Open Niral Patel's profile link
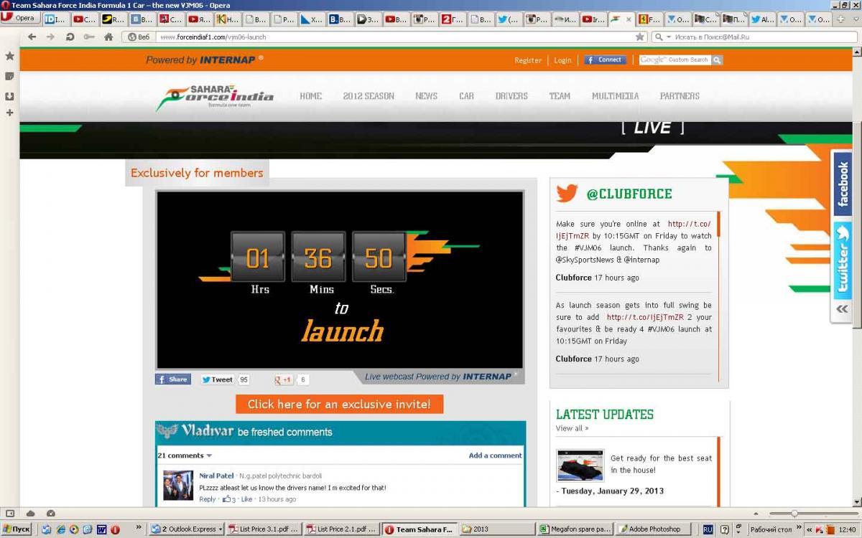The height and width of the screenshot is (538, 862). 216,476
